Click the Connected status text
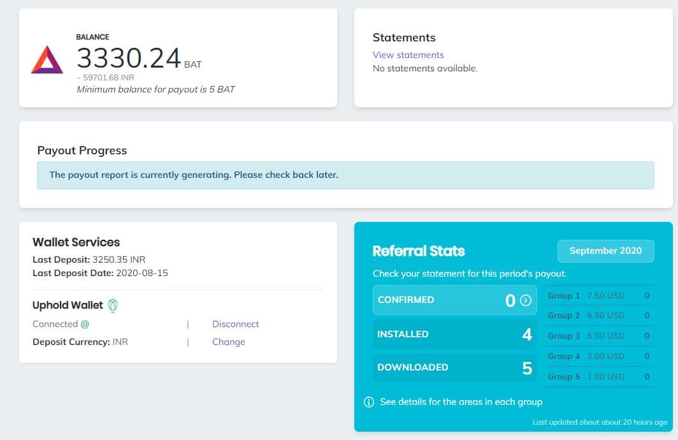The width and height of the screenshot is (678, 440). tap(61, 324)
